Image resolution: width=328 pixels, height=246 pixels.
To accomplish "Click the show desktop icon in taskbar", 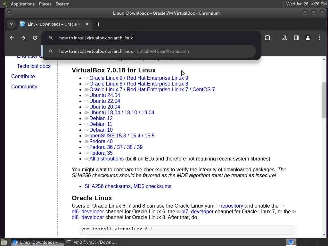I will (4, 242).
